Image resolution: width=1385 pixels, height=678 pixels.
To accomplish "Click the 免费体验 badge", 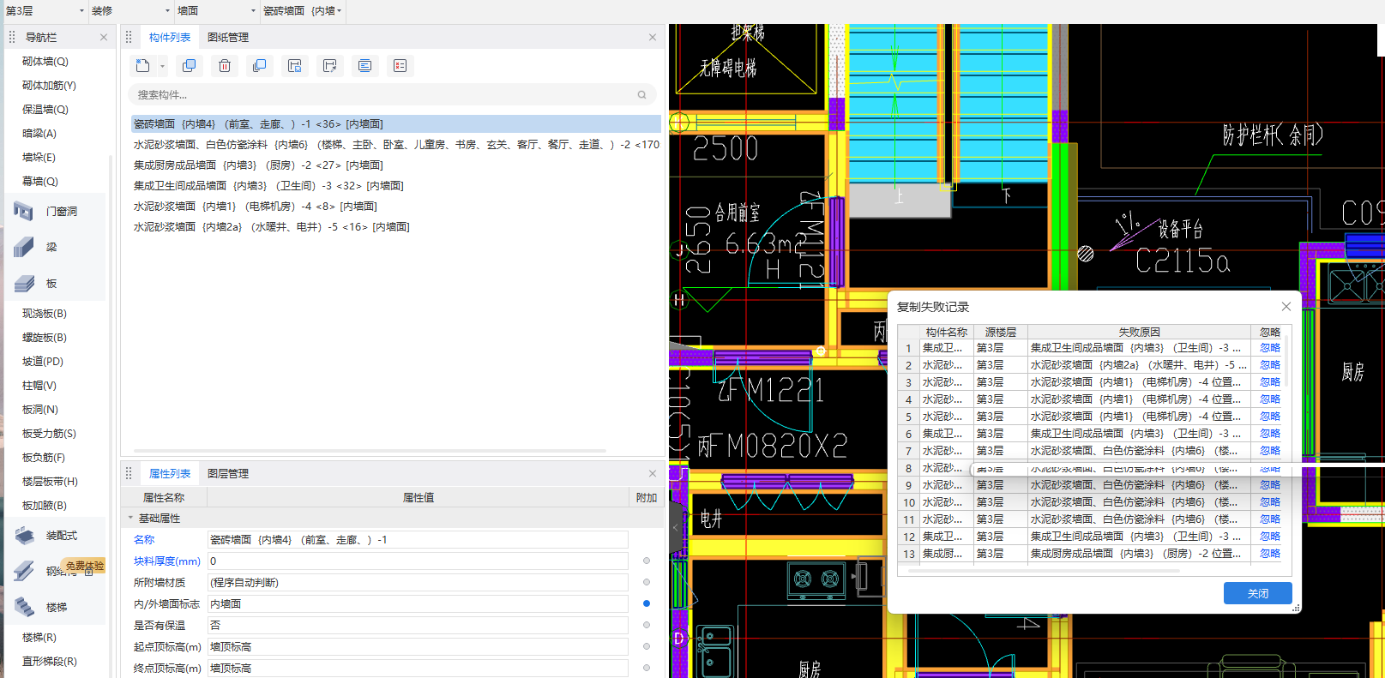I will [x=84, y=566].
